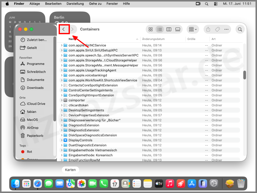Open the Apple menu

(7, 3)
